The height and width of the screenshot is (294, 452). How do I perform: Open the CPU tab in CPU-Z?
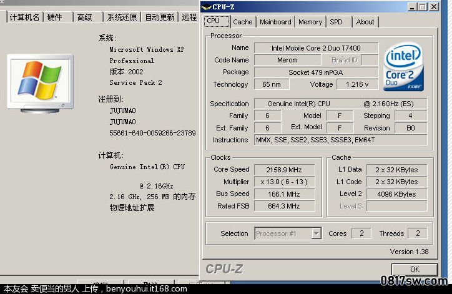point(217,21)
